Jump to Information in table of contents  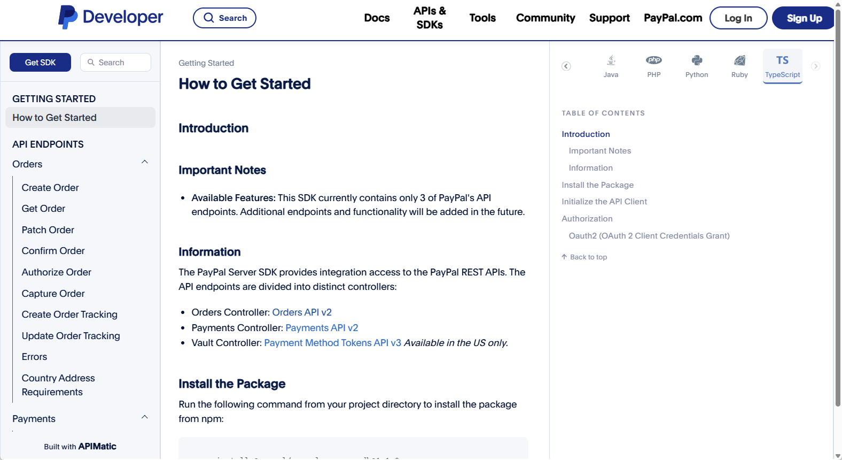click(x=590, y=168)
